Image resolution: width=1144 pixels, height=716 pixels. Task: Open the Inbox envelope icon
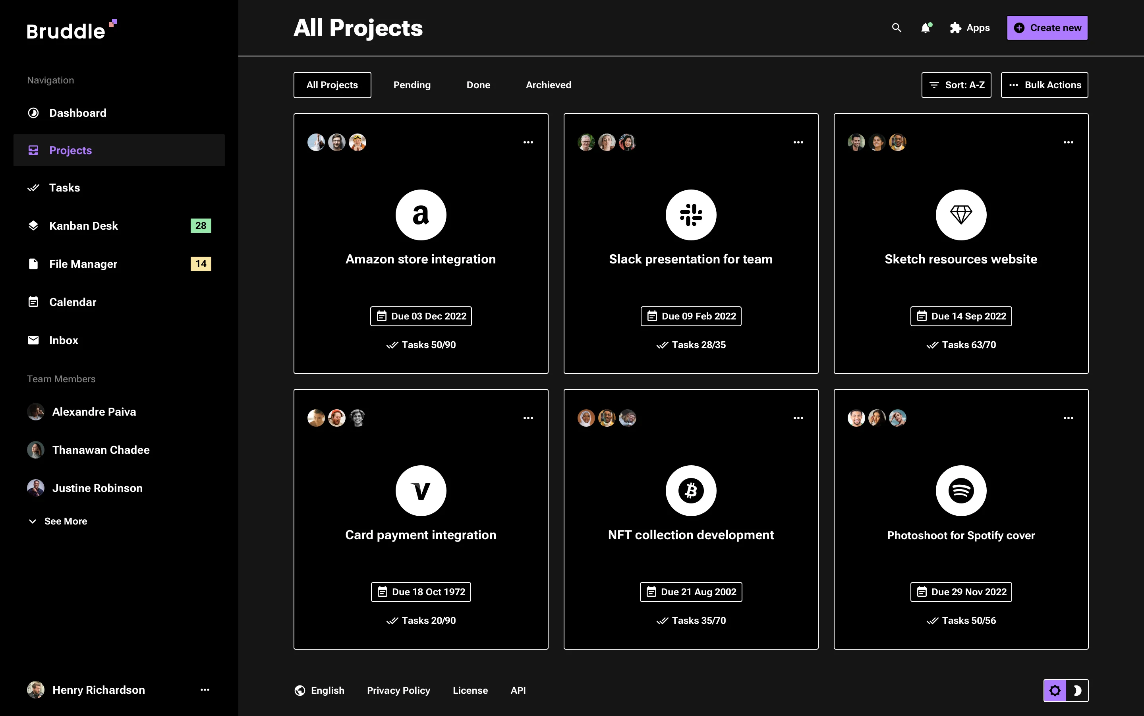pyautogui.click(x=33, y=340)
